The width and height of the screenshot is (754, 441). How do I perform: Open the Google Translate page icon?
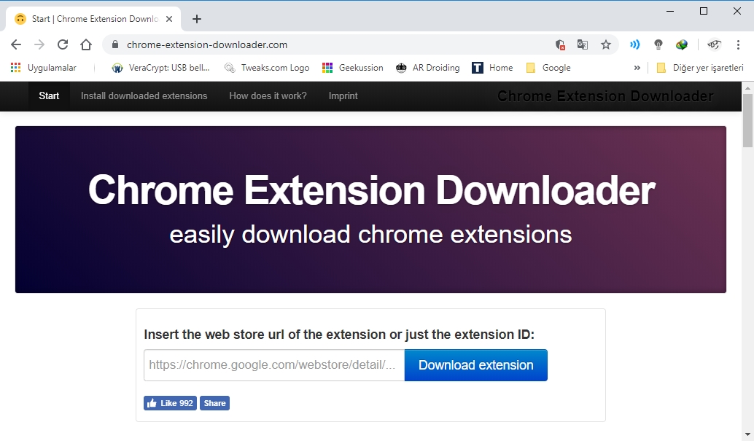583,44
